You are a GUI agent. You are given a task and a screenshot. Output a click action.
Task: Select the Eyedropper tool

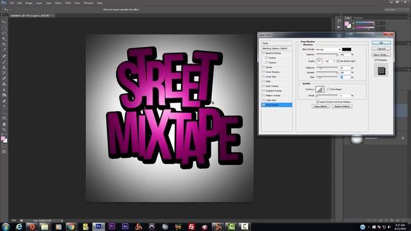[x=4, y=50]
